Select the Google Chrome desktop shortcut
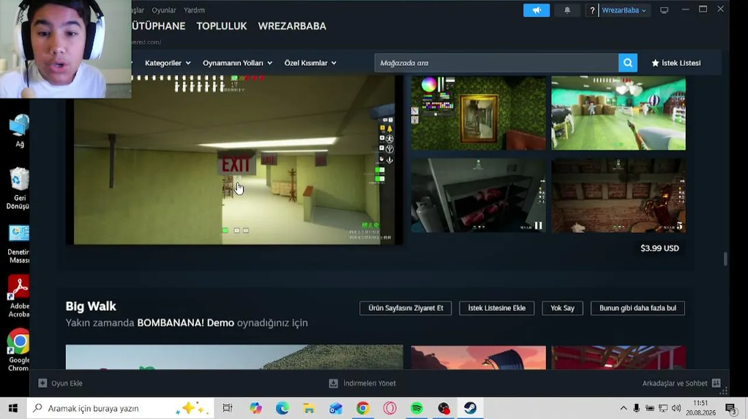Screen dimensions: 748x419 click(x=19, y=350)
